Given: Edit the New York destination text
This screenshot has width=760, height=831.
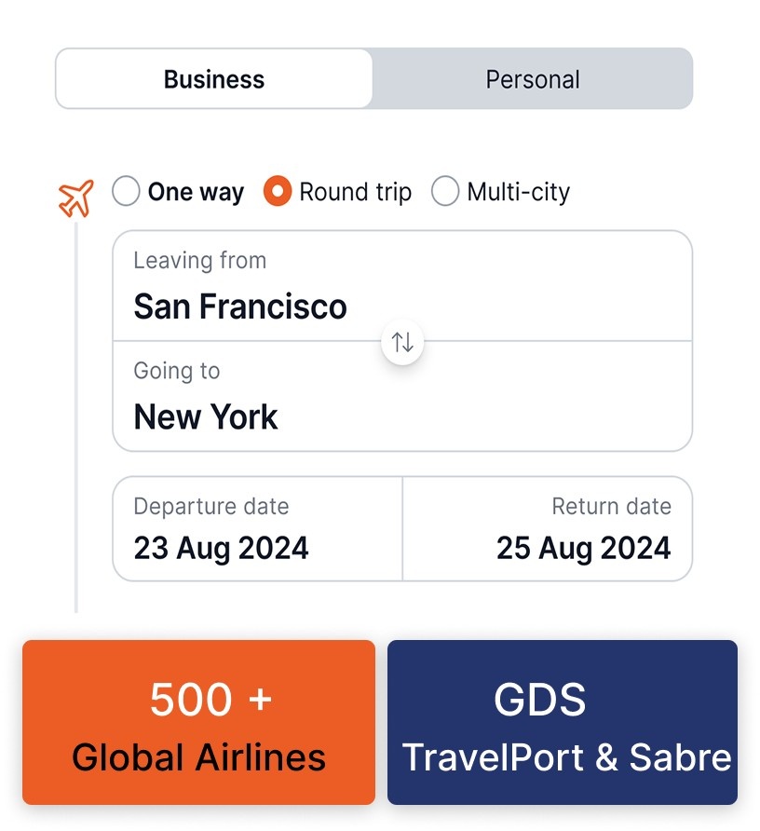Looking at the screenshot, I should [x=206, y=416].
